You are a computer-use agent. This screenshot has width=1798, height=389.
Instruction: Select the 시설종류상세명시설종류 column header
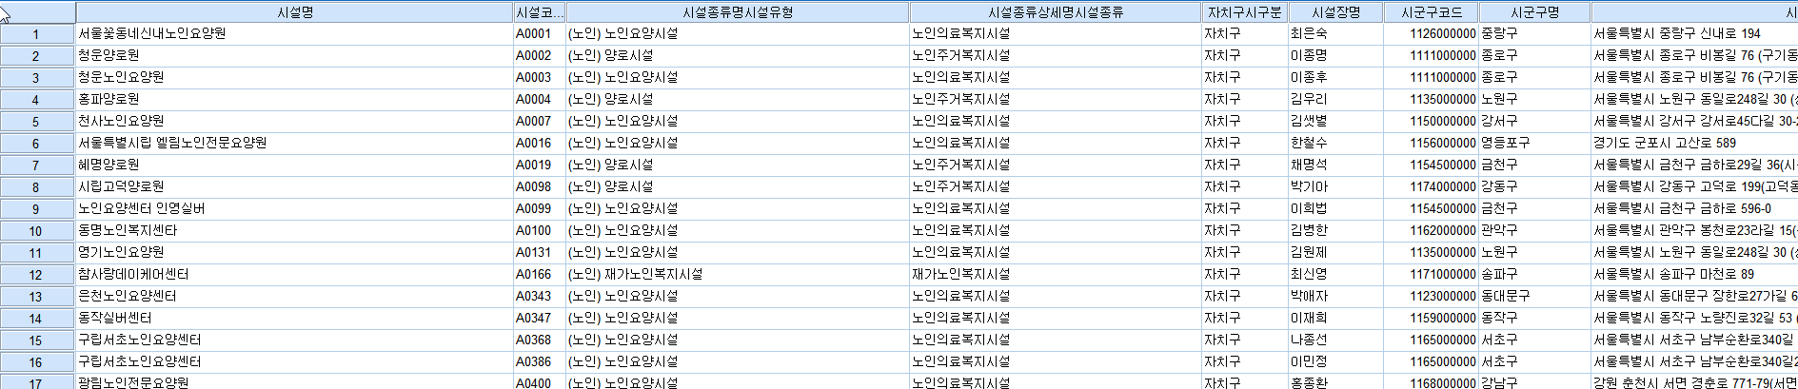tap(1055, 12)
